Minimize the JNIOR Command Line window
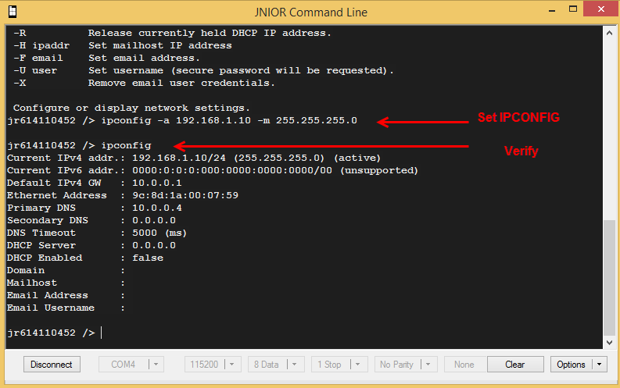The width and height of the screenshot is (620, 388). click(552, 10)
